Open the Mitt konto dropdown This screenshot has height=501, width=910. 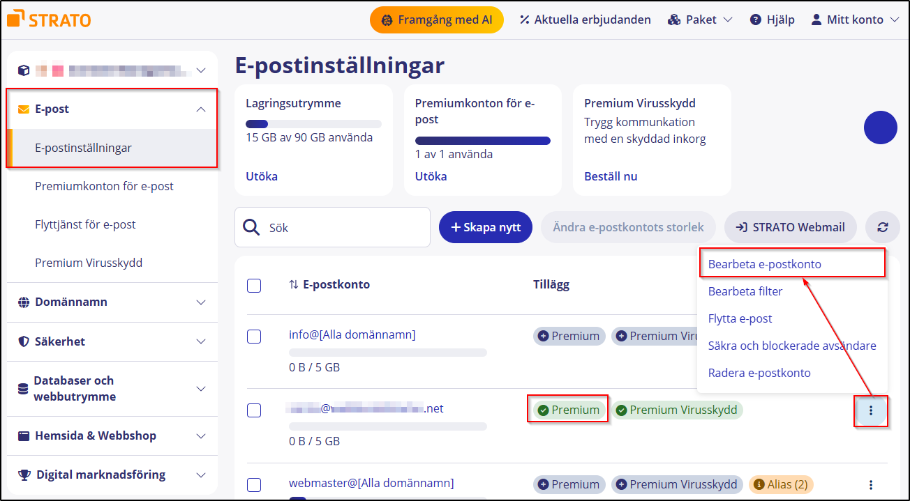(854, 19)
